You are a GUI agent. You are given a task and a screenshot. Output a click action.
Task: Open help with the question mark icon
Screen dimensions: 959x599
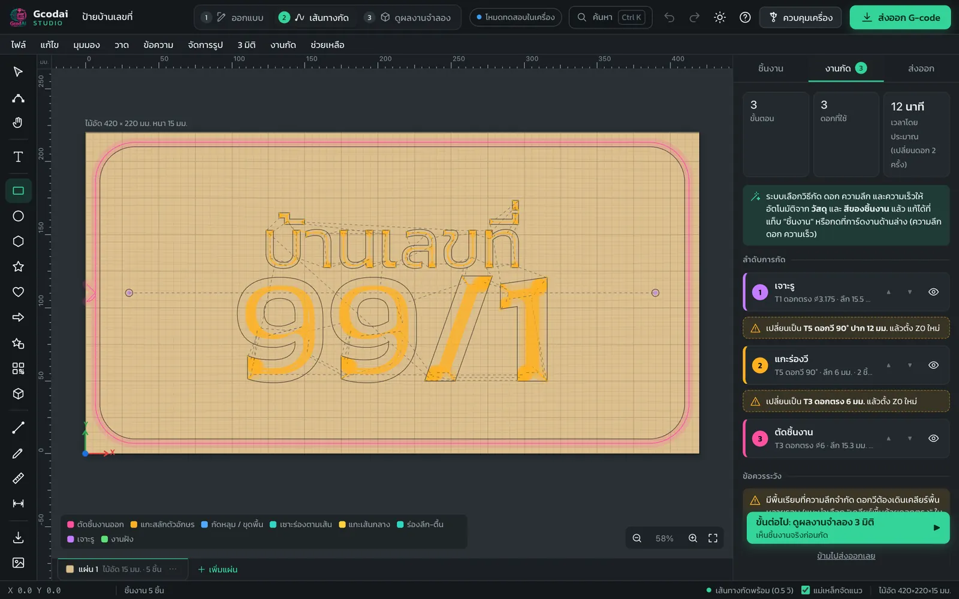coord(745,17)
